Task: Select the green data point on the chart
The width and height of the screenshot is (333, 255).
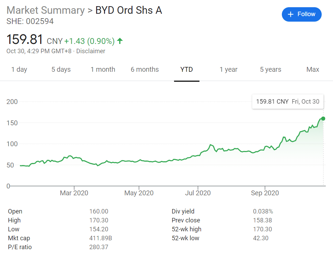Action: [323, 118]
